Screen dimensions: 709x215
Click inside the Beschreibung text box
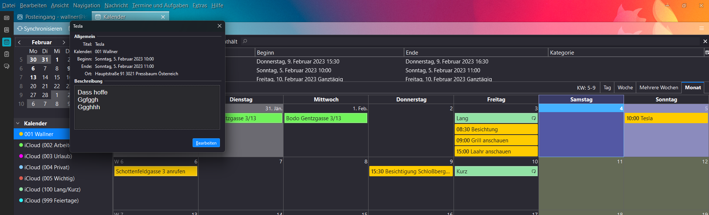(x=147, y=107)
